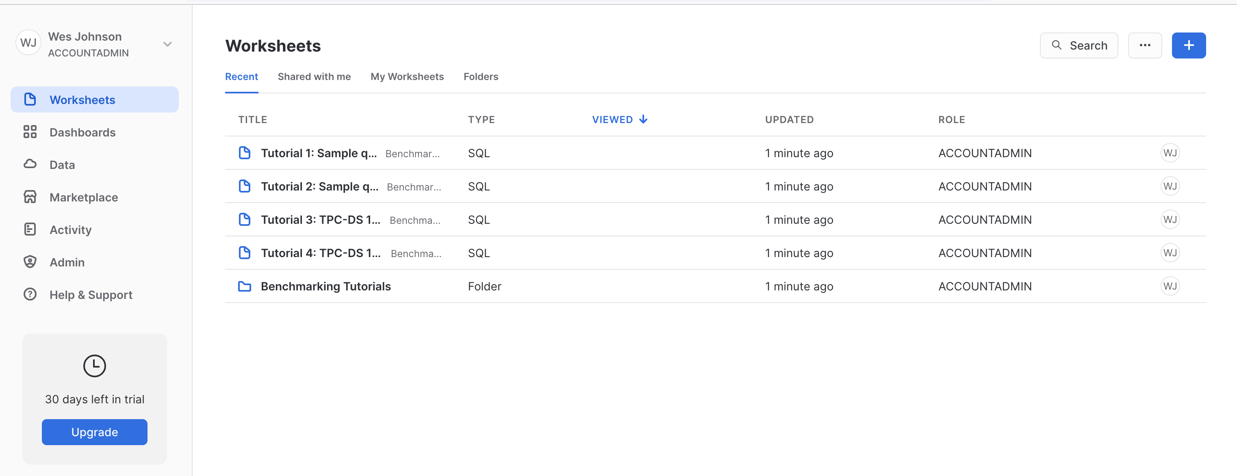
Task: Go to Dashboards in sidebar
Action: point(82,132)
